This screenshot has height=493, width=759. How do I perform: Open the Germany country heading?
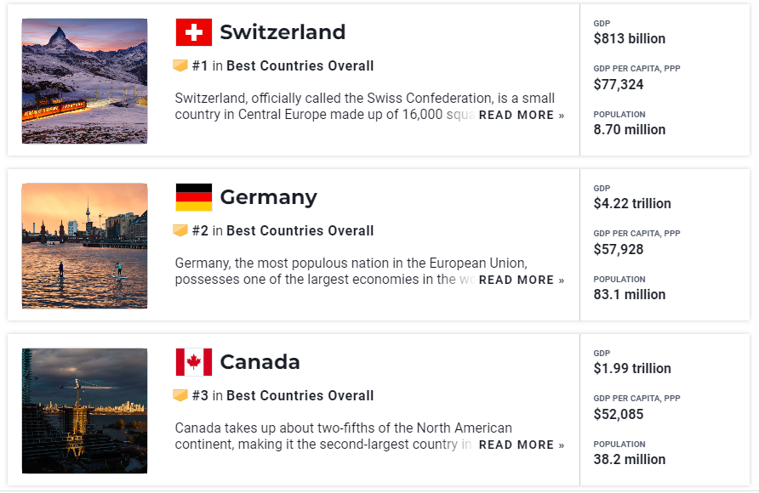tap(269, 198)
